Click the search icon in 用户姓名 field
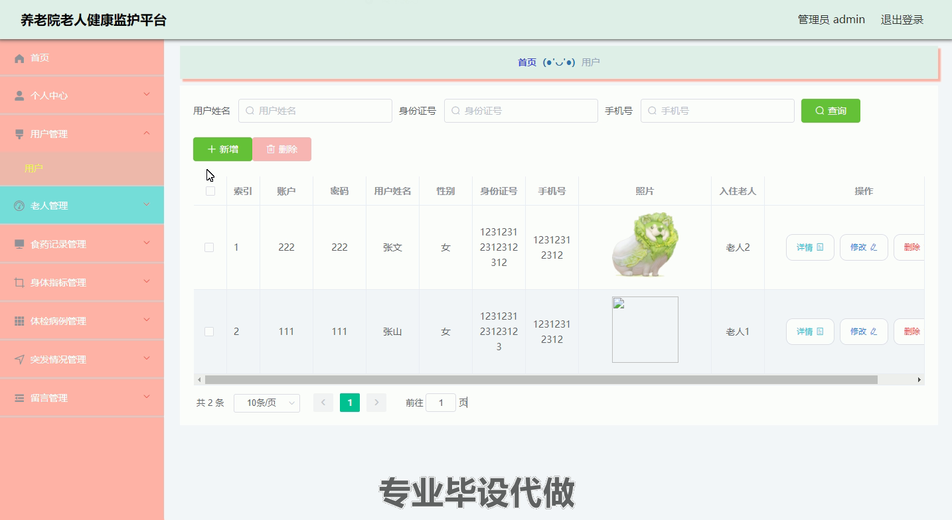The width and height of the screenshot is (952, 520). [x=250, y=111]
